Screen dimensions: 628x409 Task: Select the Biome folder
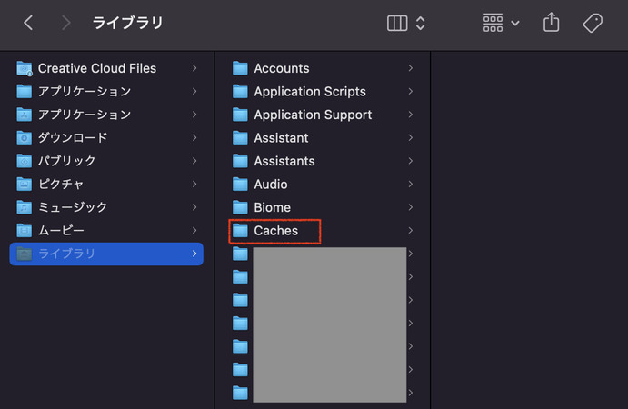pos(272,207)
